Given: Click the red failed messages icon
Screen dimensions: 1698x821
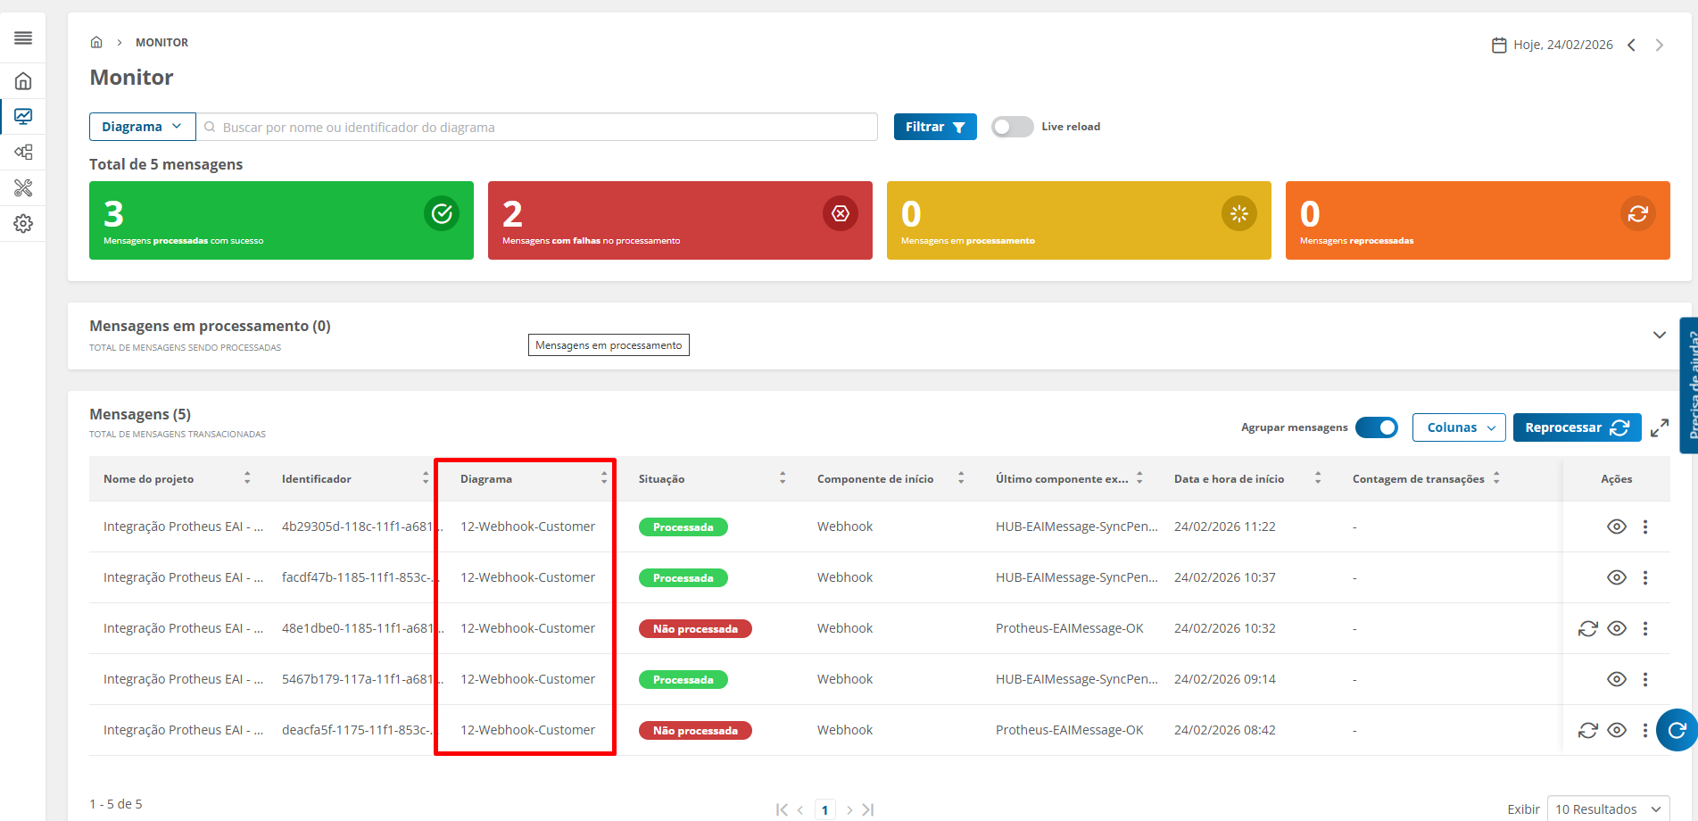Looking at the screenshot, I should click(841, 213).
